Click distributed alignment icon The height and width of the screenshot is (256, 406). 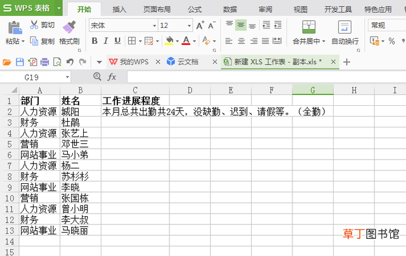click(277, 41)
